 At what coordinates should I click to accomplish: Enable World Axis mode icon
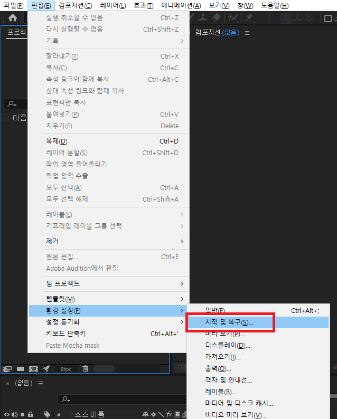pos(298,18)
